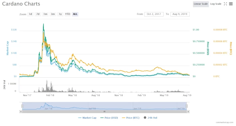Click the Nov '17 x-axis label
Screen dimensions: 236x126
click(27, 95)
